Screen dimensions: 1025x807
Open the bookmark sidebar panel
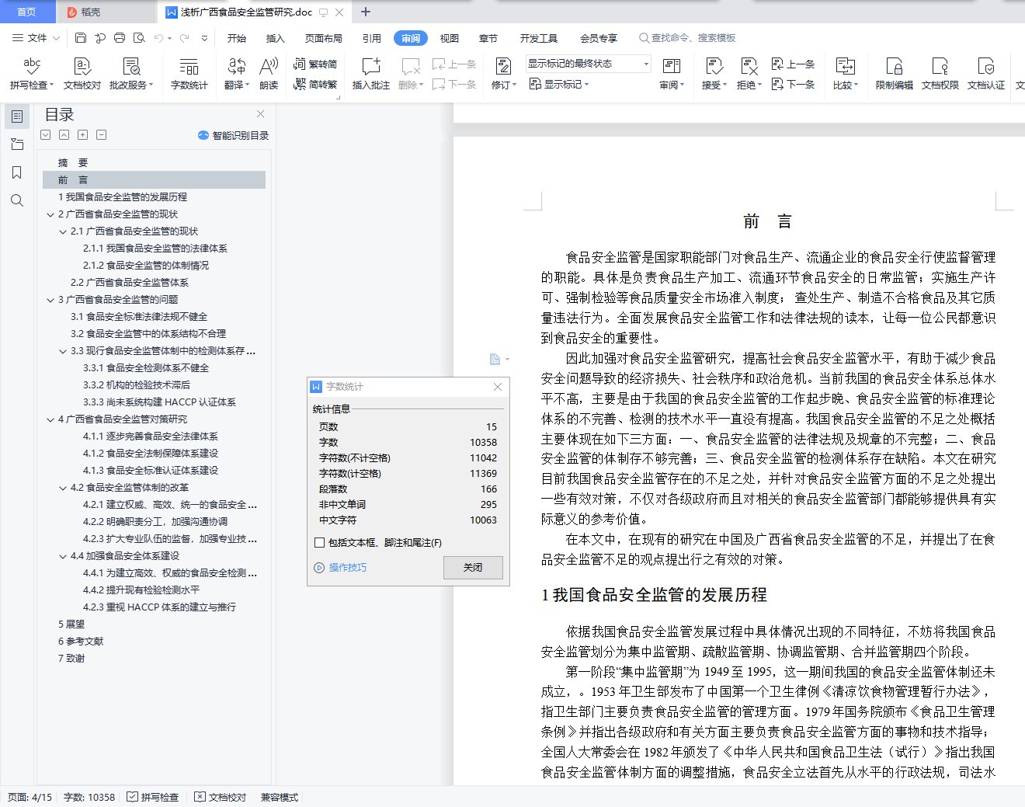click(17, 172)
